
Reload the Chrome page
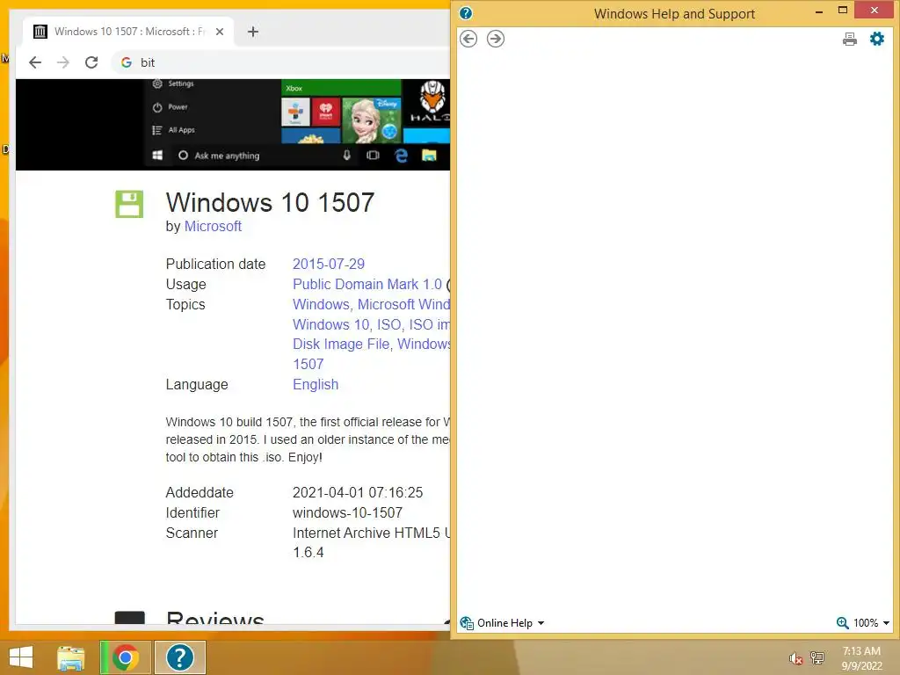pyautogui.click(x=91, y=62)
